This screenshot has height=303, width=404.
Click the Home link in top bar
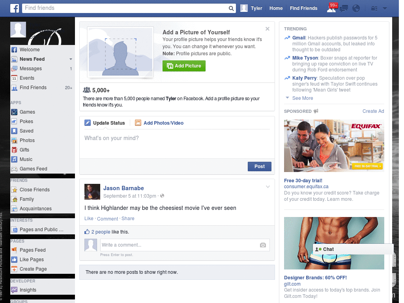(276, 8)
